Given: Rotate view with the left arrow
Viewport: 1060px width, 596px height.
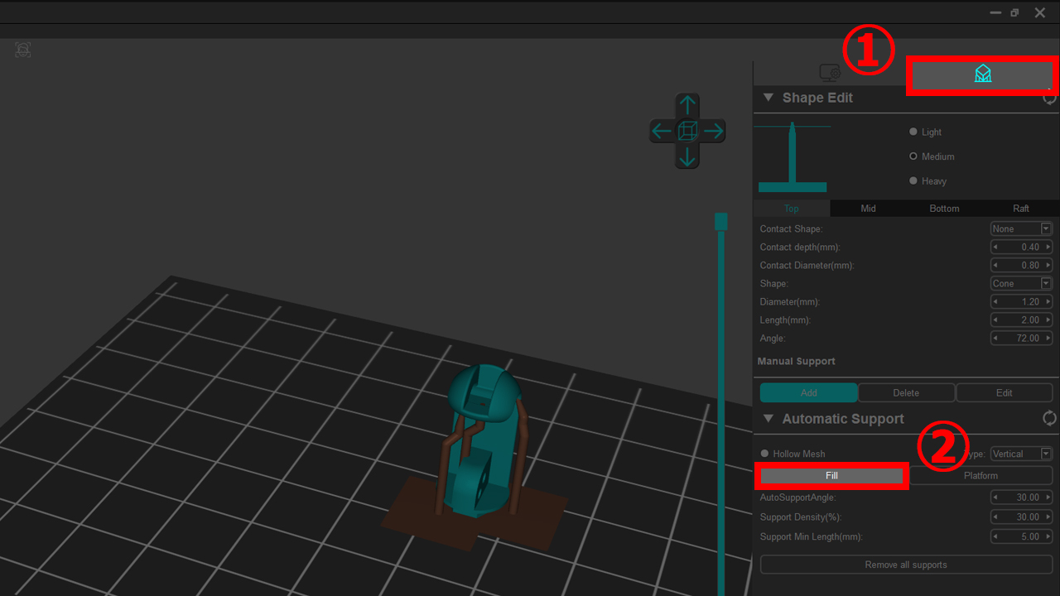Looking at the screenshot, I should coord(662,131).
